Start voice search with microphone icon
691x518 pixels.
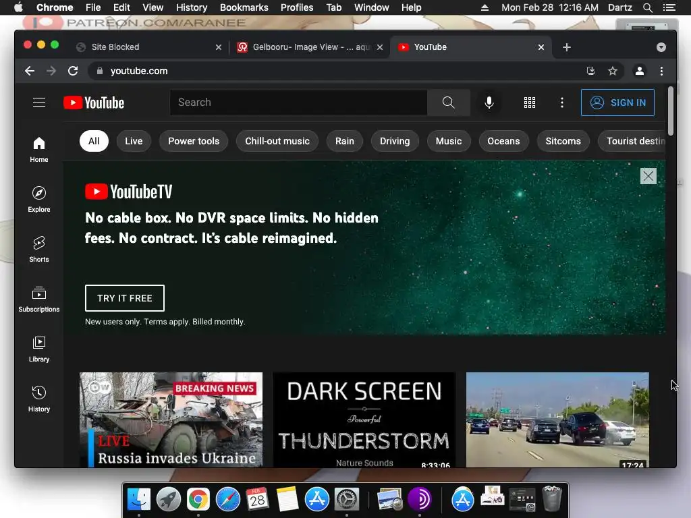point(489,103)
